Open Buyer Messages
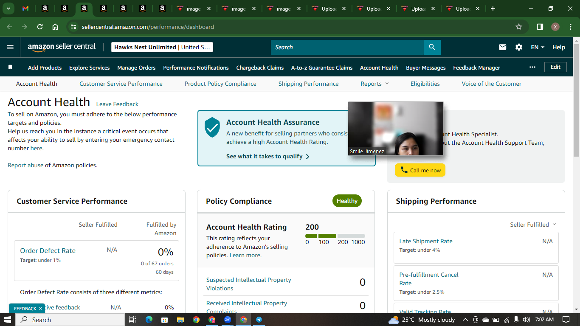 pos(426,67)
